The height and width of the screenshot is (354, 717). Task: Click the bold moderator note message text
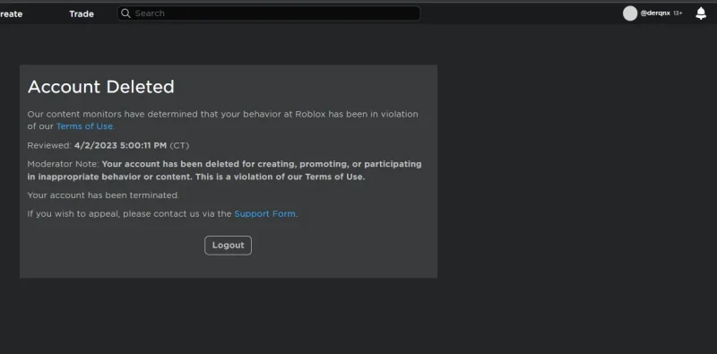pyautogui.click(x=225, y=170)
